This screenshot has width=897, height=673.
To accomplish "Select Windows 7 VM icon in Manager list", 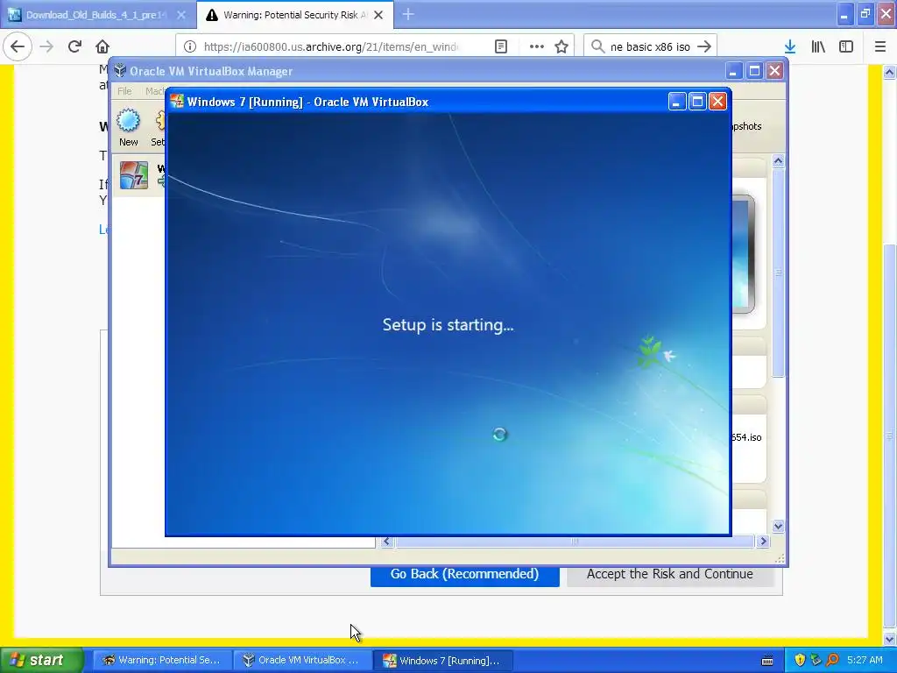I will [134, 175].
